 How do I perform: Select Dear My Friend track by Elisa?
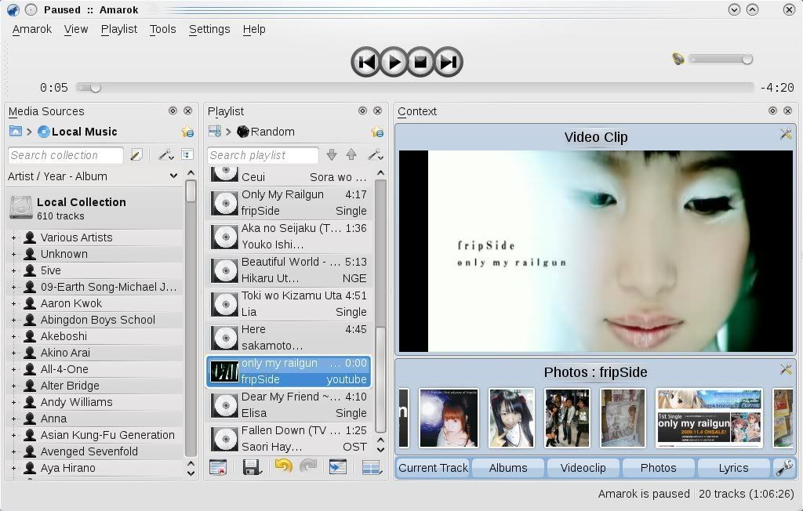pyautogui.click(x=289, y=405)
